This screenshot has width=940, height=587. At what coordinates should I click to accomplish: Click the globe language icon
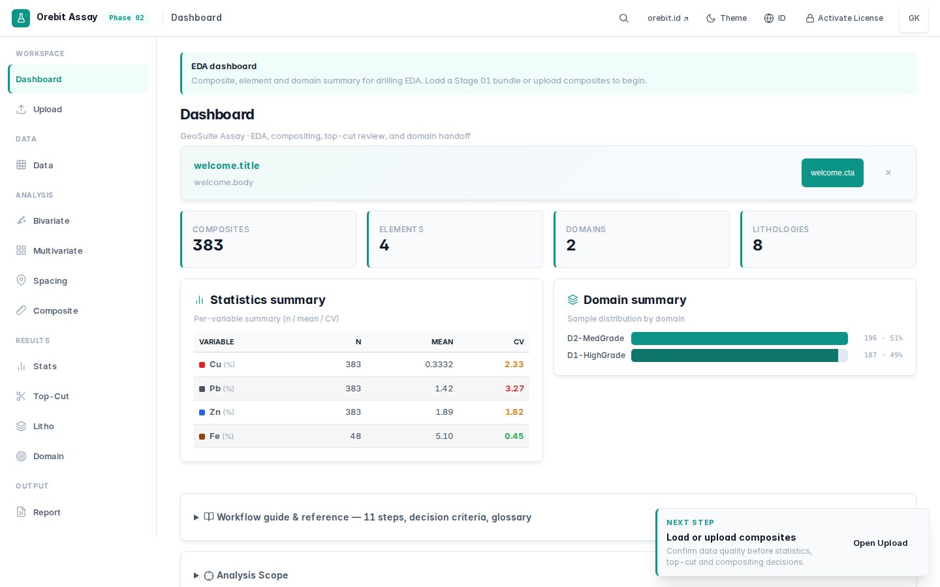[769, 18]
